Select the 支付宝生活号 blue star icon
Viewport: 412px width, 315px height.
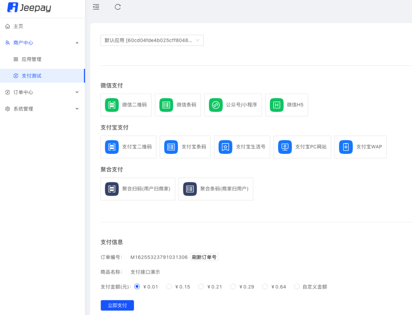226,147
